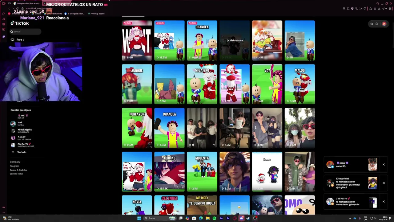Open the Windows Start button
Viewport: 394px width, 222px height.
(139, 218)
